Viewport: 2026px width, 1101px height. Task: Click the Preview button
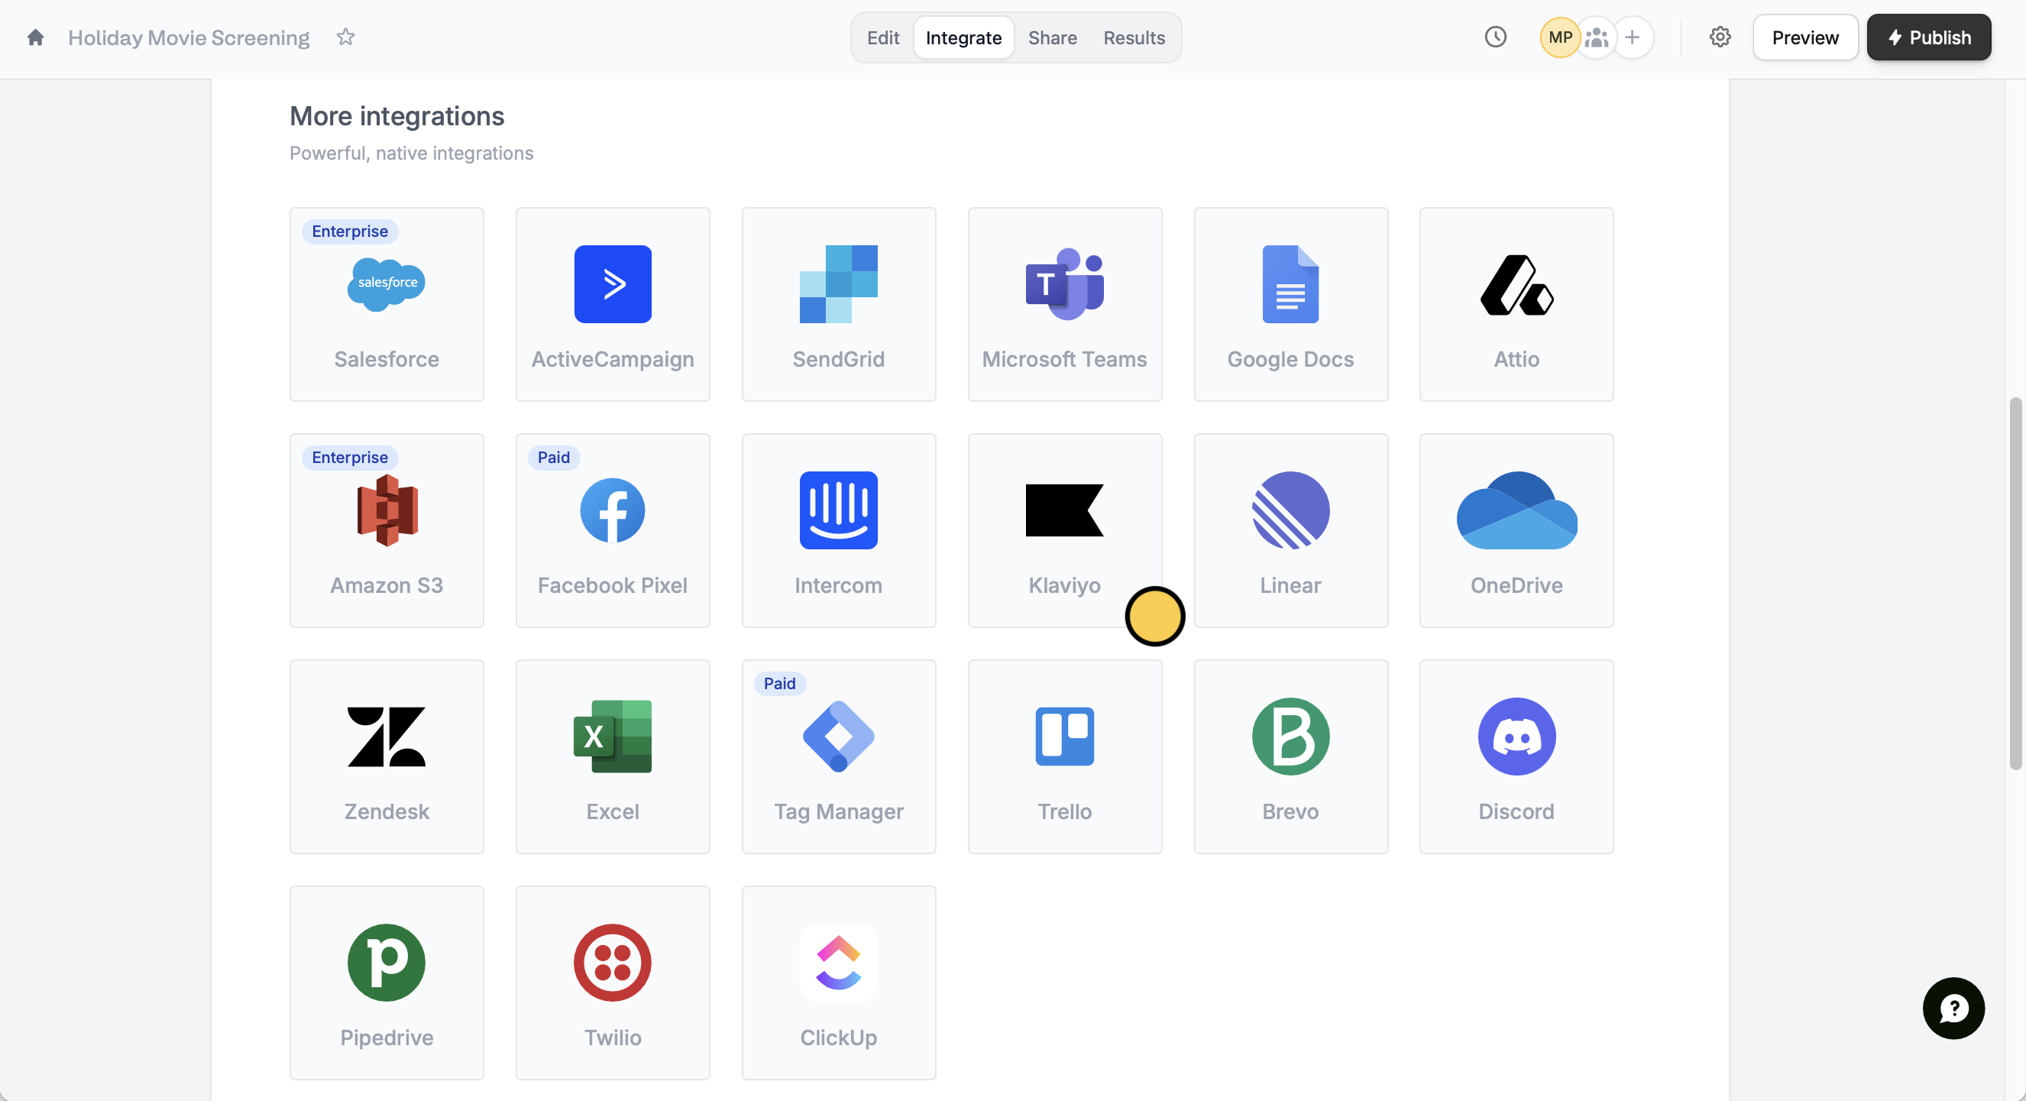(x=1804, y=37)
